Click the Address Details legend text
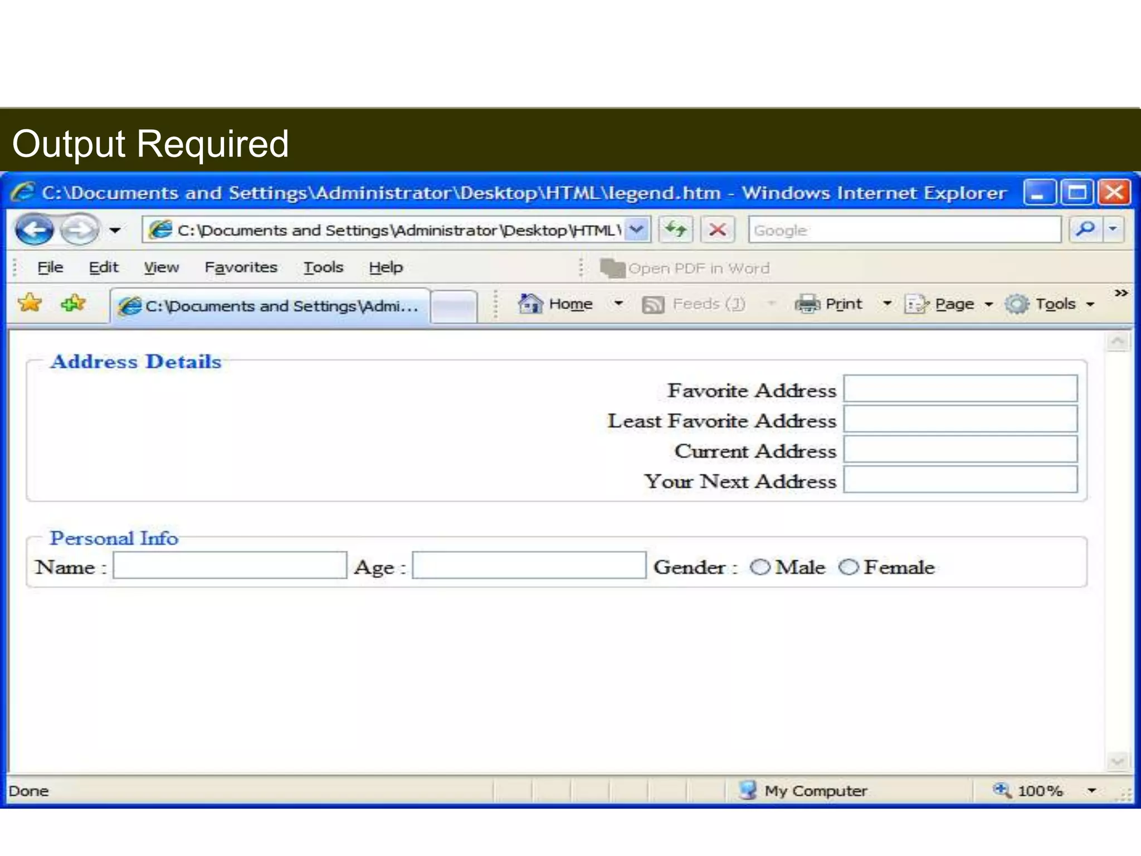This screenshot has height=856, width=1141. [x=136, y=362]
